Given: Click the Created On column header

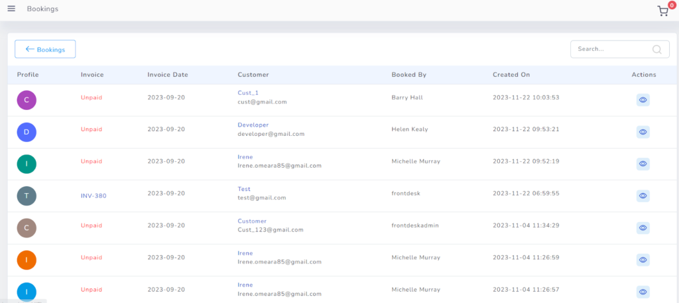Looking at the screenshot, I should pos(511,75).
